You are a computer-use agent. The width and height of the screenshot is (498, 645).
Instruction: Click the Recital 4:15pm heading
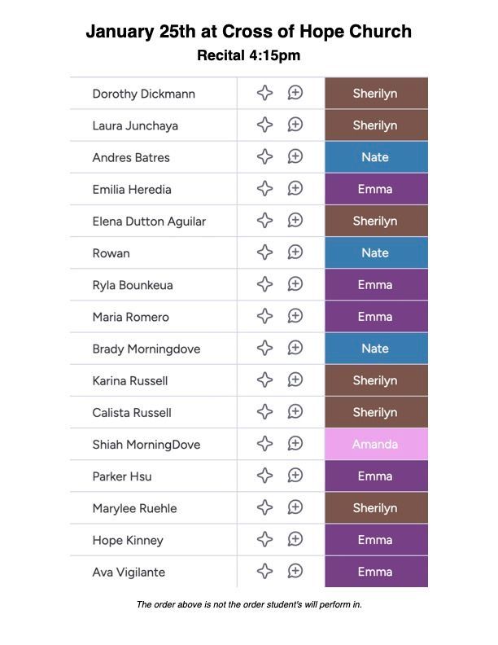[249, 55]
